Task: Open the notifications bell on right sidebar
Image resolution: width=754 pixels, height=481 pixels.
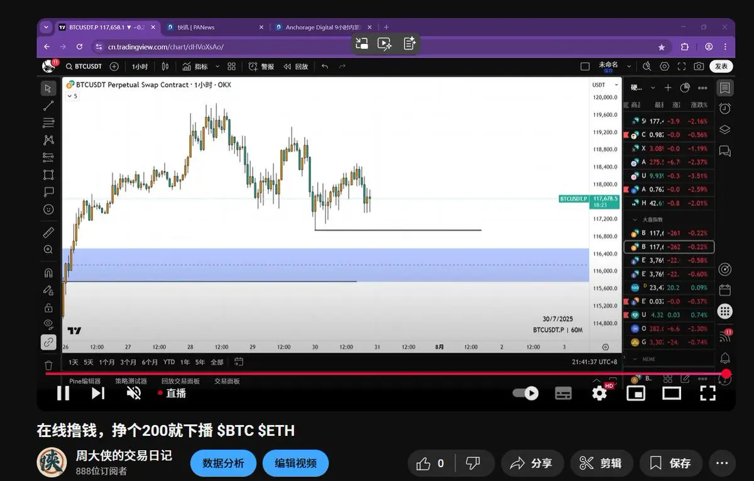Action: click(724, 358)
